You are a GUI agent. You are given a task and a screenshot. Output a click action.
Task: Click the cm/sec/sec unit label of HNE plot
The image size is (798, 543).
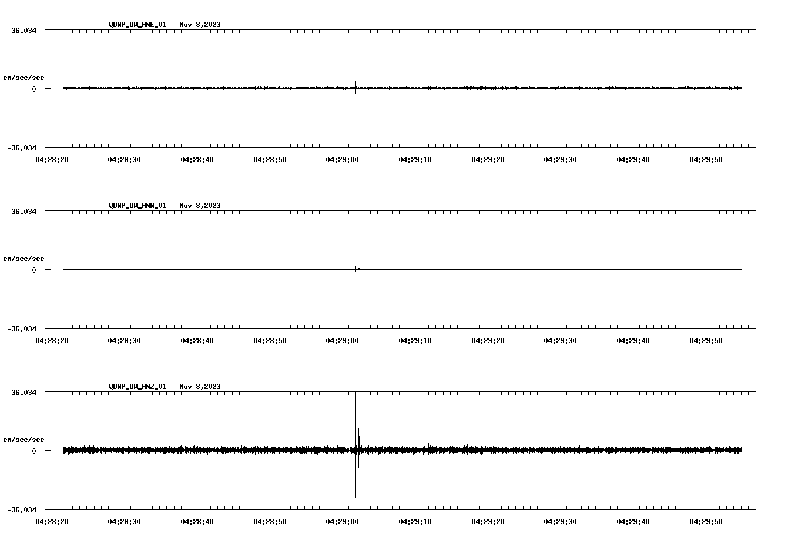(24, 78)
